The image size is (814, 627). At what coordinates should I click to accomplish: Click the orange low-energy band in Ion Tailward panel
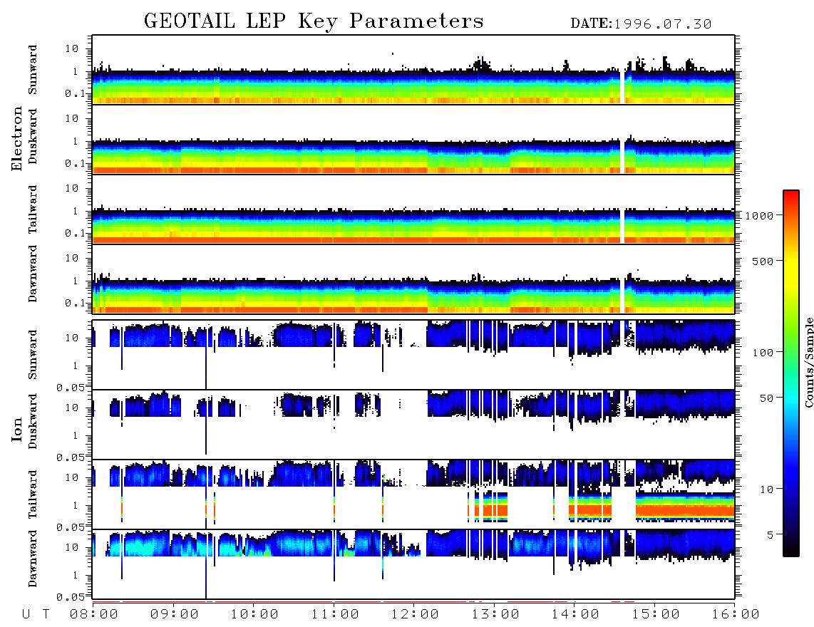(685, 512)
